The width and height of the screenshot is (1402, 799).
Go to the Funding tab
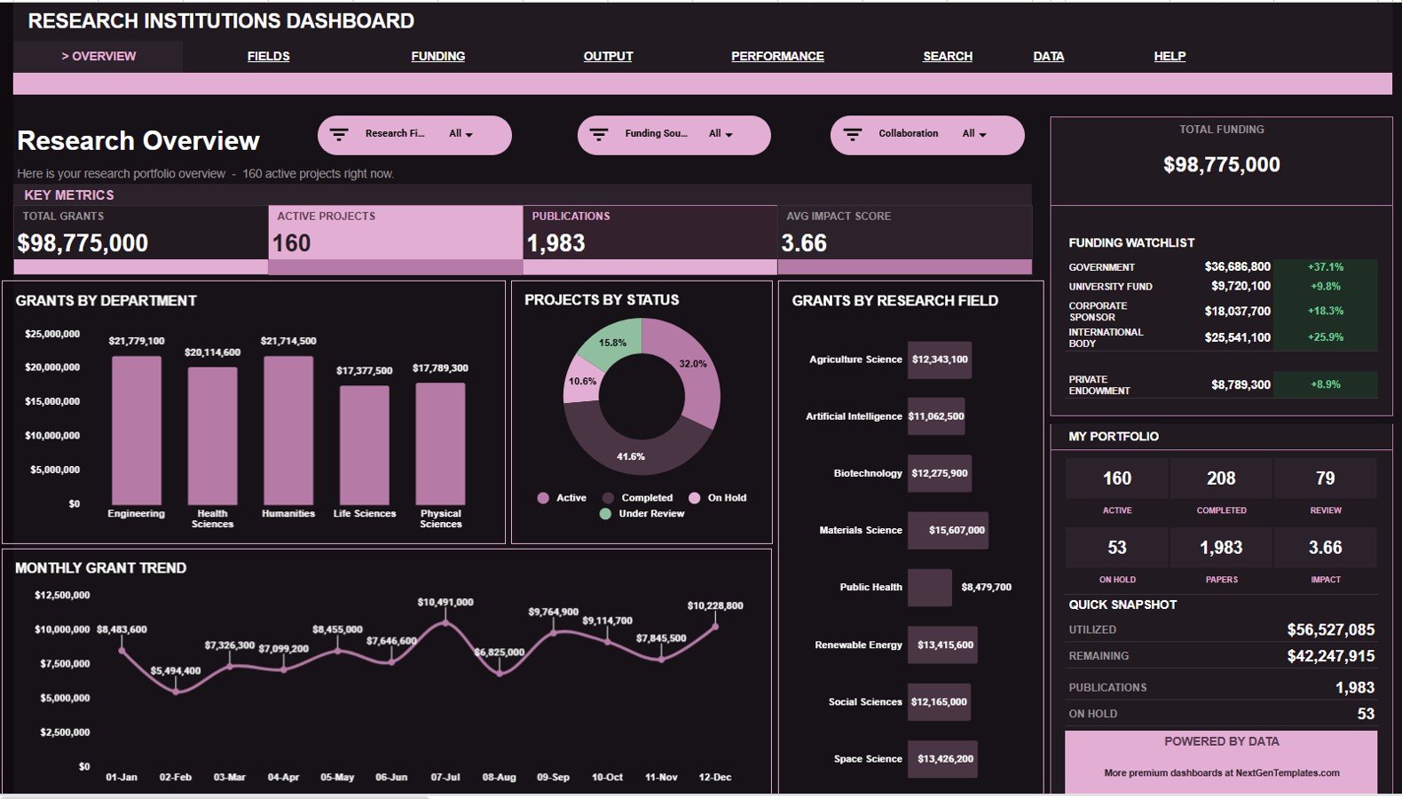click(x=437, y=56)
